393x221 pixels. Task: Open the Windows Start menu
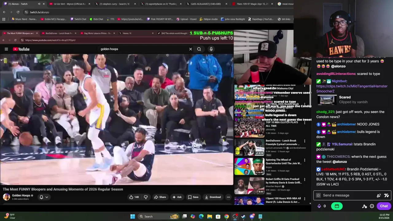point(133,216)
